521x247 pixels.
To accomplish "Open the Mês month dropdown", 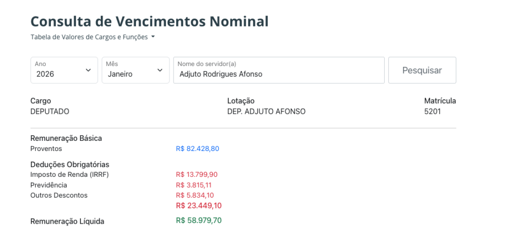I will [x=135, y=70].
